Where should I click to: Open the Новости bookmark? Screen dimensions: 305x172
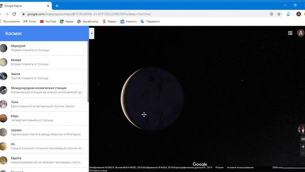coord(129,21)
